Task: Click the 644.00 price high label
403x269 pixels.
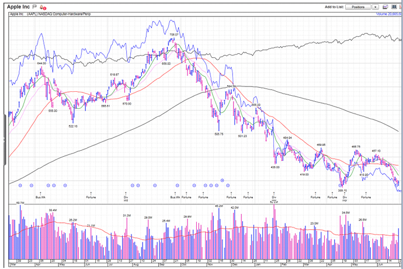Action: tap(41, 63)
